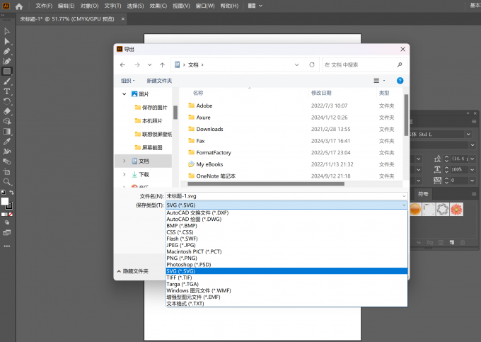Select 屏幕截图 in sidebar
Screen dimensions: 481x342
(x=149, y=148)
